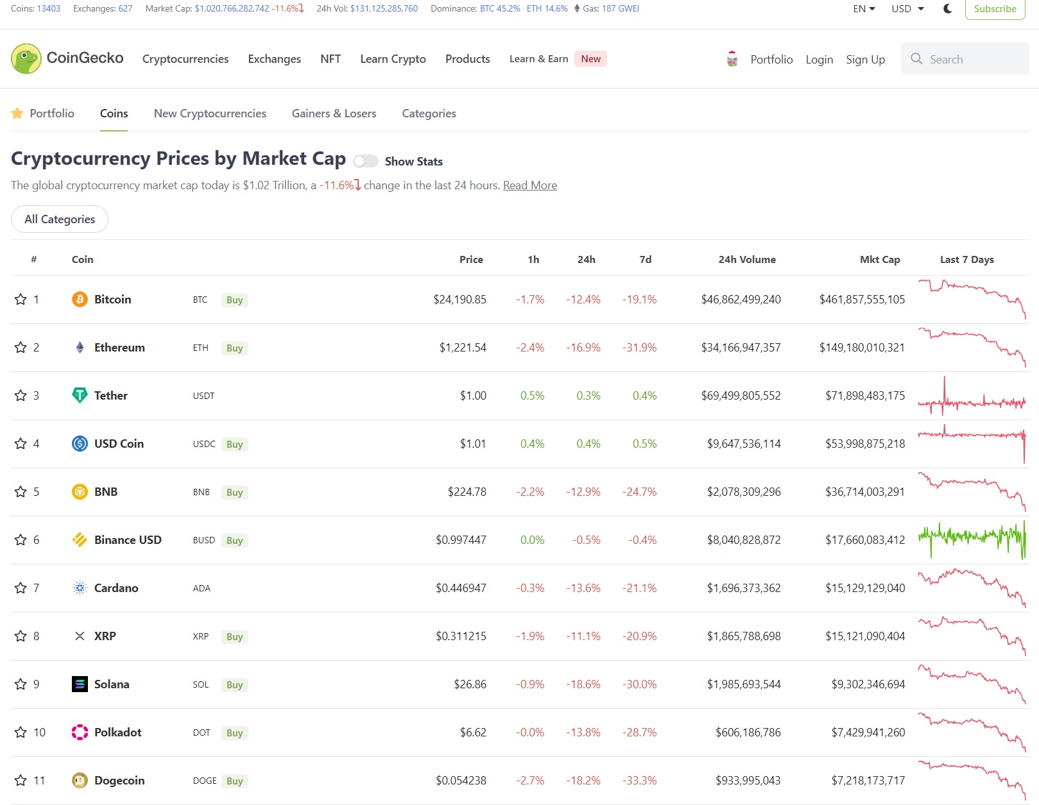Switch to Gainers & Losers tab
The image size is (1039, 805).
(334, 114)
